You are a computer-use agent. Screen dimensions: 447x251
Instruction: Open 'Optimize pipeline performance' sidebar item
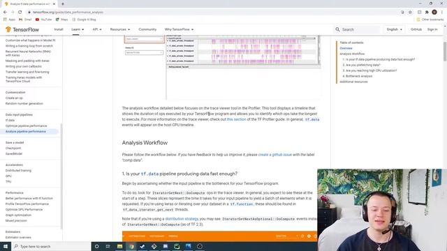[x=27, y=125]
